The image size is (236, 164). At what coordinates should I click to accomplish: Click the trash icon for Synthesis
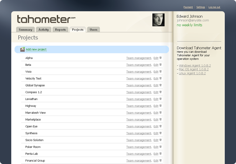tap(161, 133)
